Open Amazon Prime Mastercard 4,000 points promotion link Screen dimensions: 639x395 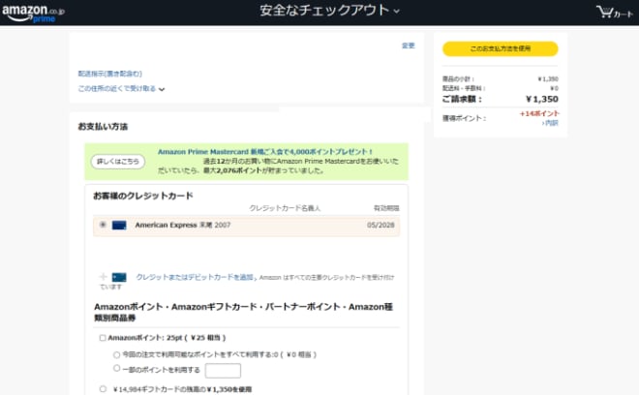(x=265, y=152)
